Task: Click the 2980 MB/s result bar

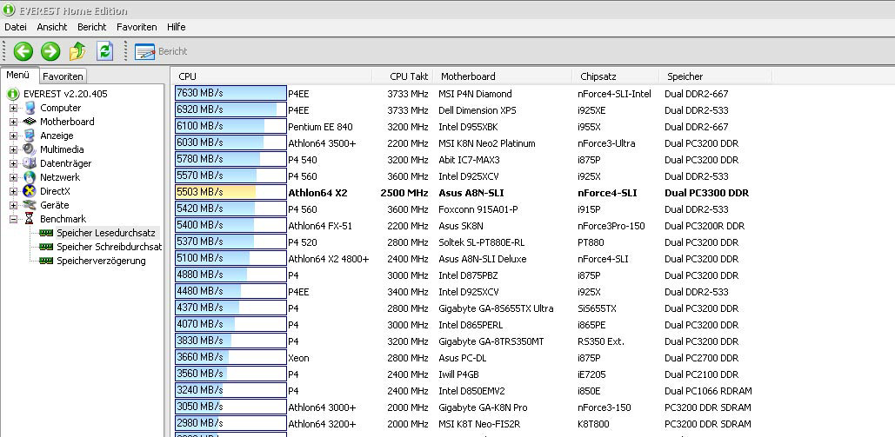Action: (x=230, y=423)
